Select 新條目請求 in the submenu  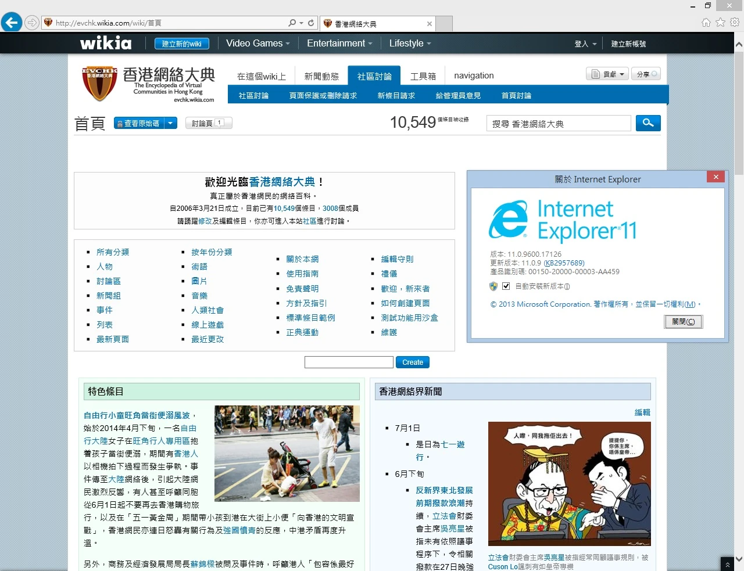396,96
